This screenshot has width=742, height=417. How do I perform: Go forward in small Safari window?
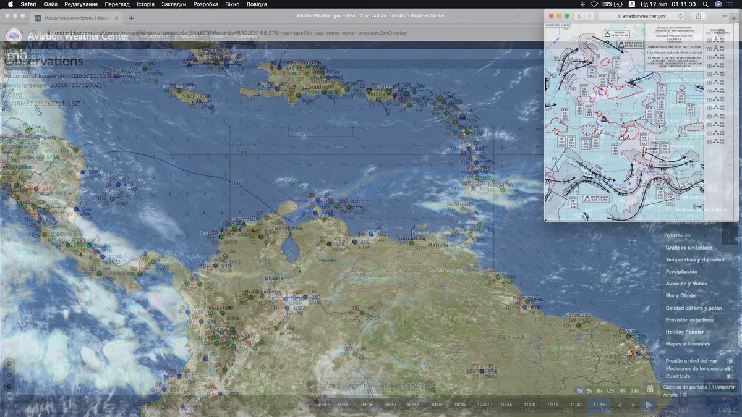point(589,15)
